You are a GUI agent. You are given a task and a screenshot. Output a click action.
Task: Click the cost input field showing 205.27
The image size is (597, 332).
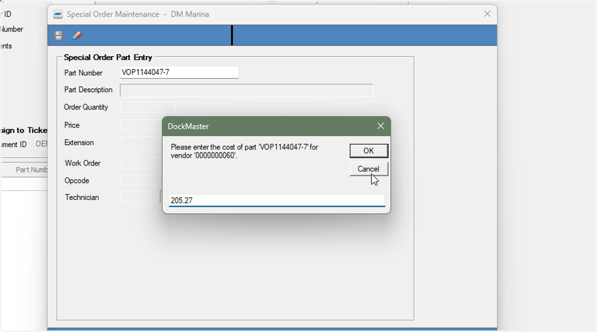click(277, 200)
